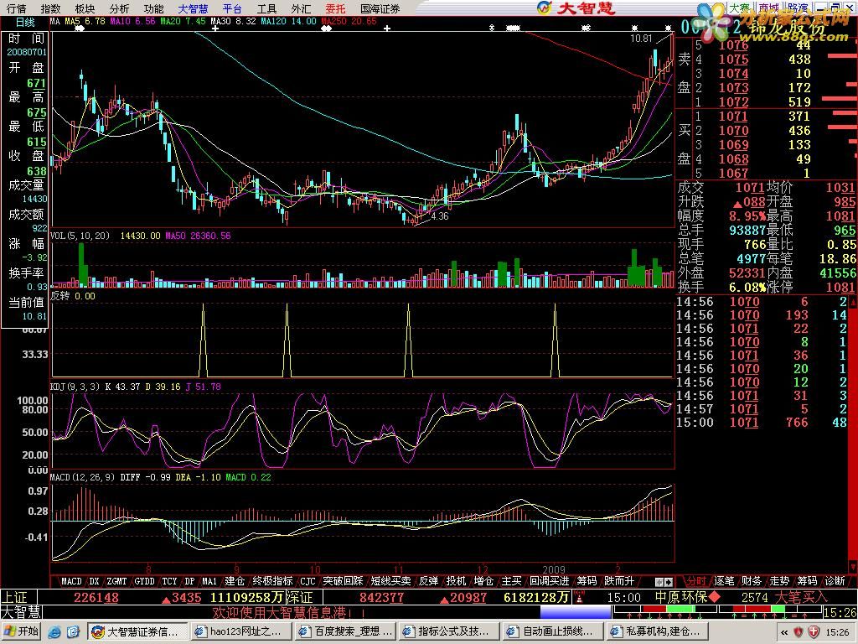Open the hao123网址之 taskbar window

[x=241, y=631]
